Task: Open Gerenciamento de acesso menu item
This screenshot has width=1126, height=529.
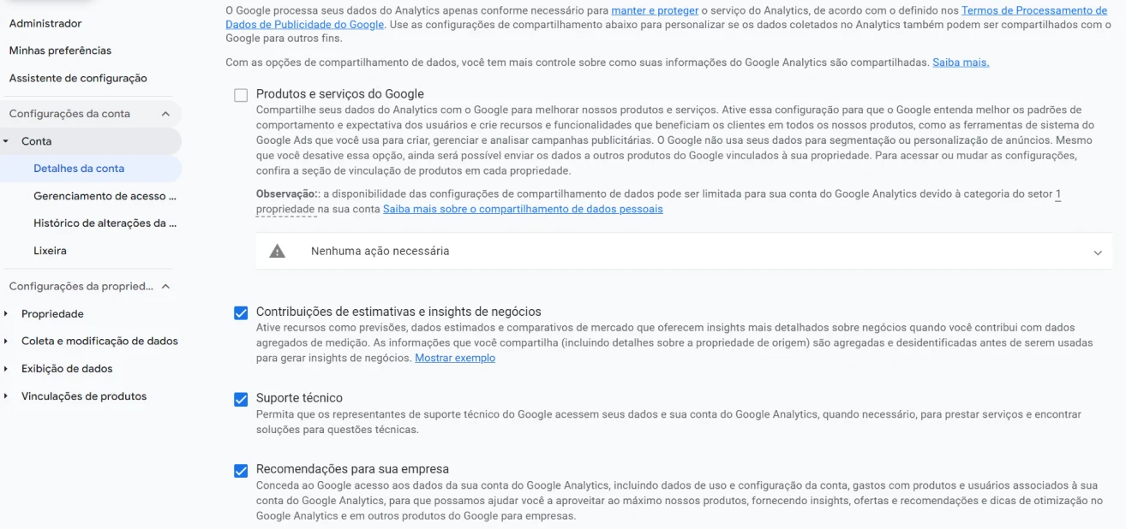Action: pos(105,196)
